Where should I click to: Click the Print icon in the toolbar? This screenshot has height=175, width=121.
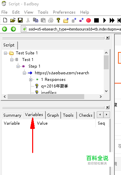coord(51,20)
